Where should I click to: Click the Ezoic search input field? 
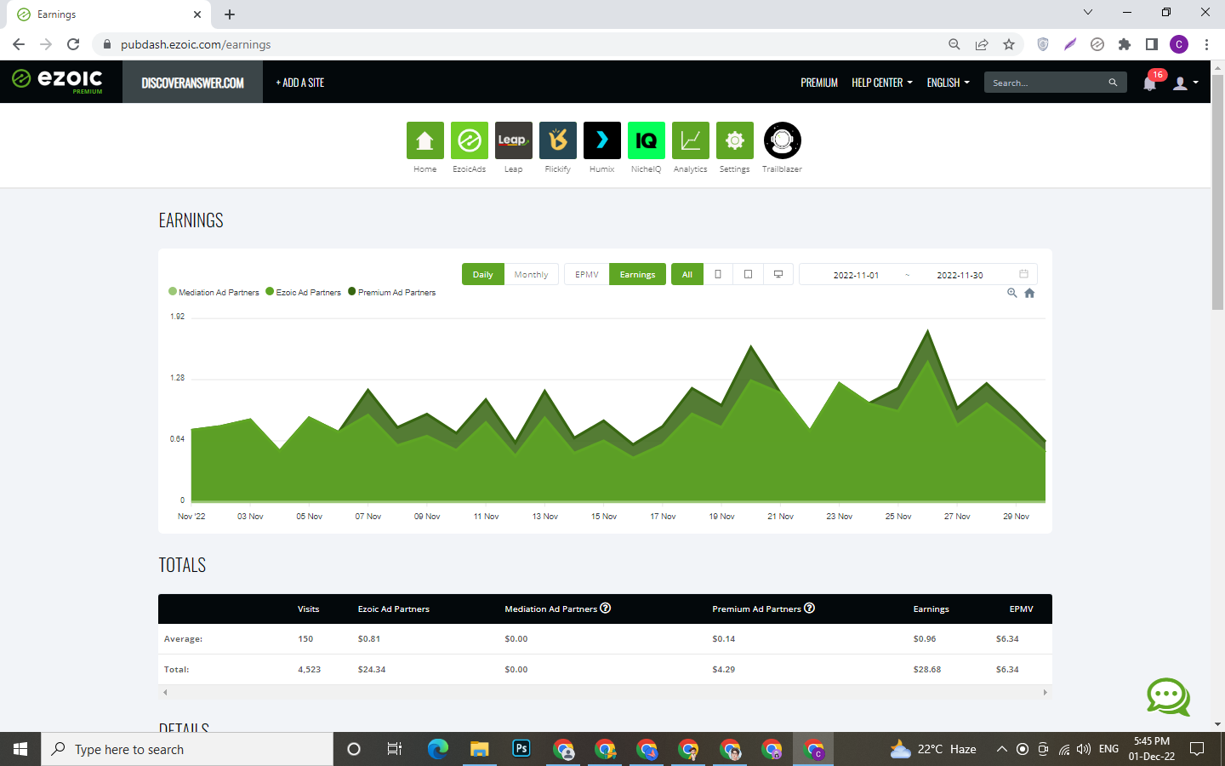[1048, 83]
